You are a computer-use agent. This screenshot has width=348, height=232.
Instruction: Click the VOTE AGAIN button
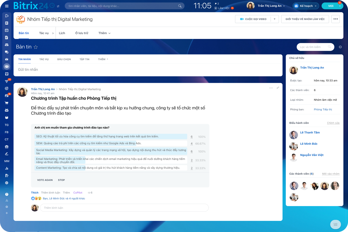(x=45, y=180)
